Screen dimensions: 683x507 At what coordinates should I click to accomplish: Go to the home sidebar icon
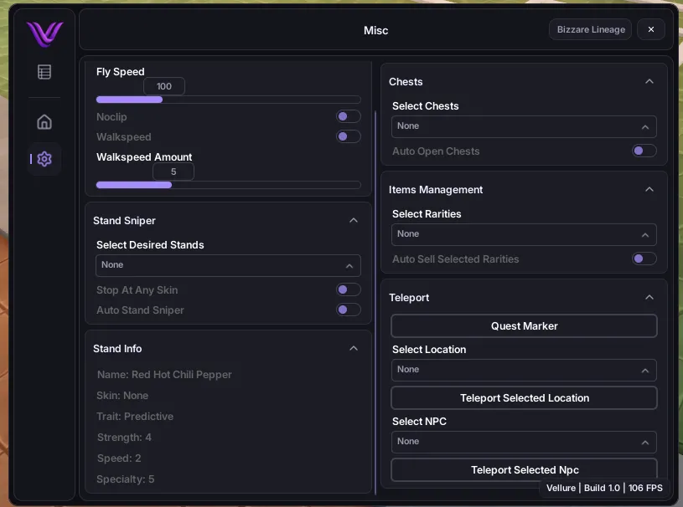(44, 122)
